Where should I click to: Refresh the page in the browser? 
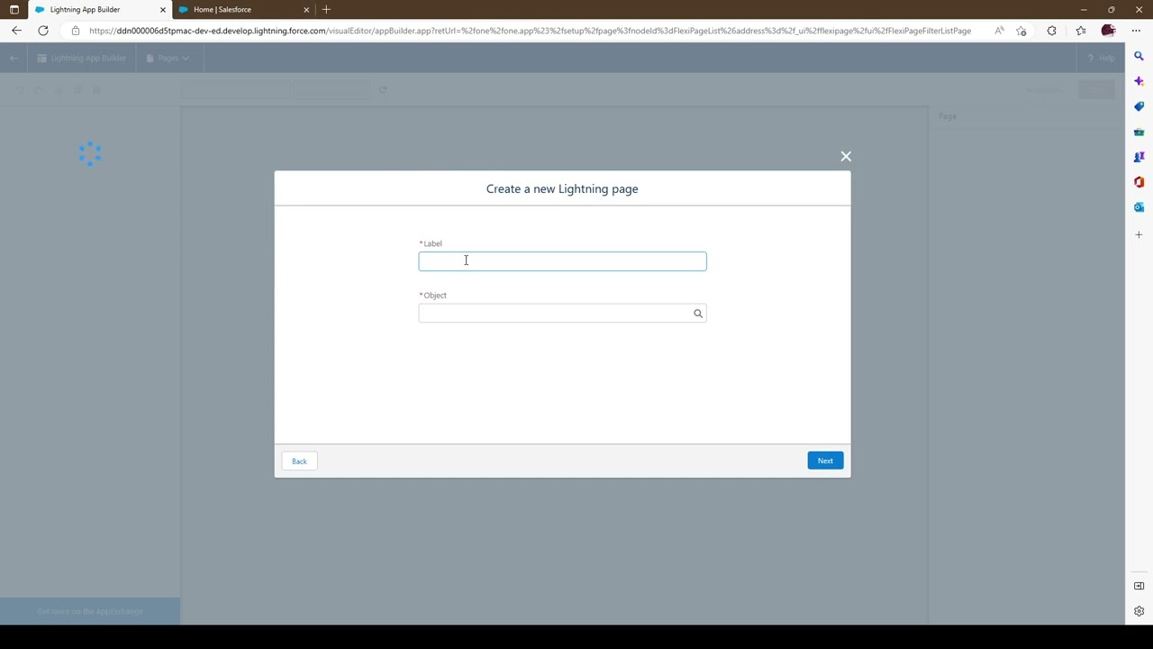click(x=43, y=31)
